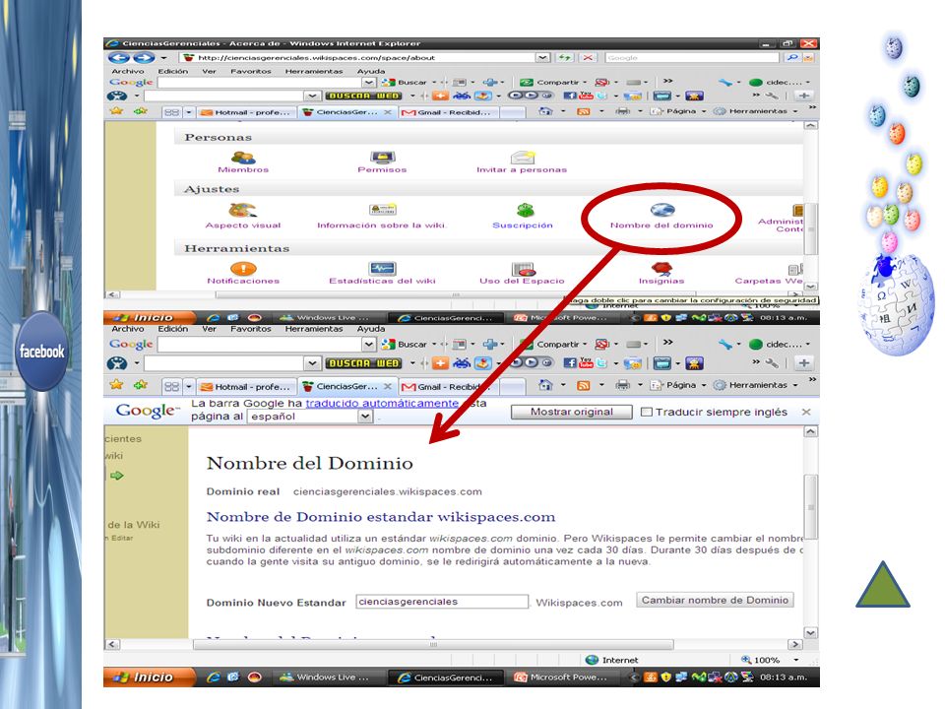Expand Página dropdown in Acerca de window

click(x=703, y=111)
